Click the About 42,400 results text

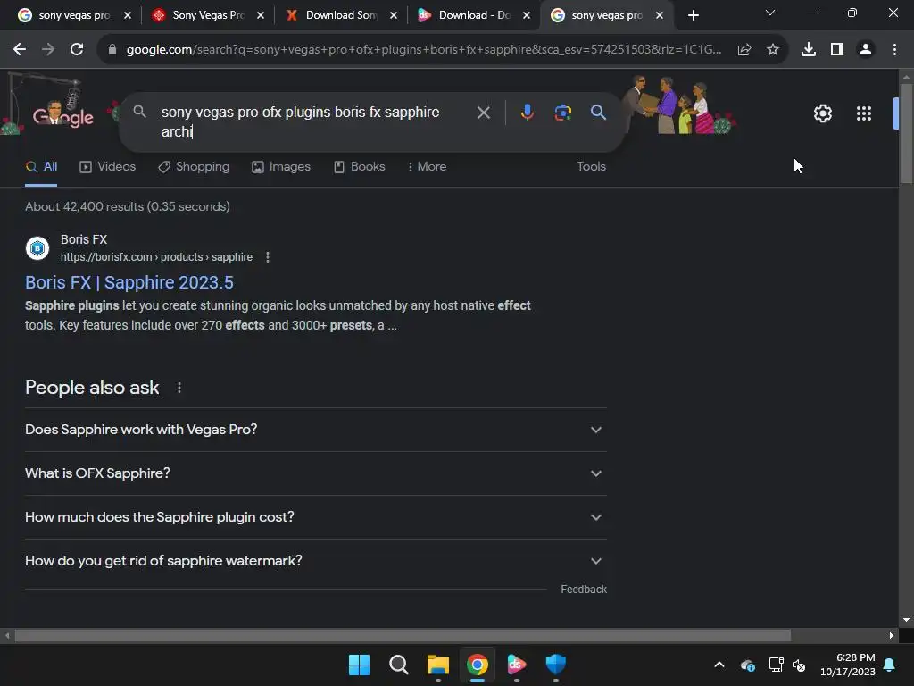pos(127,206)
